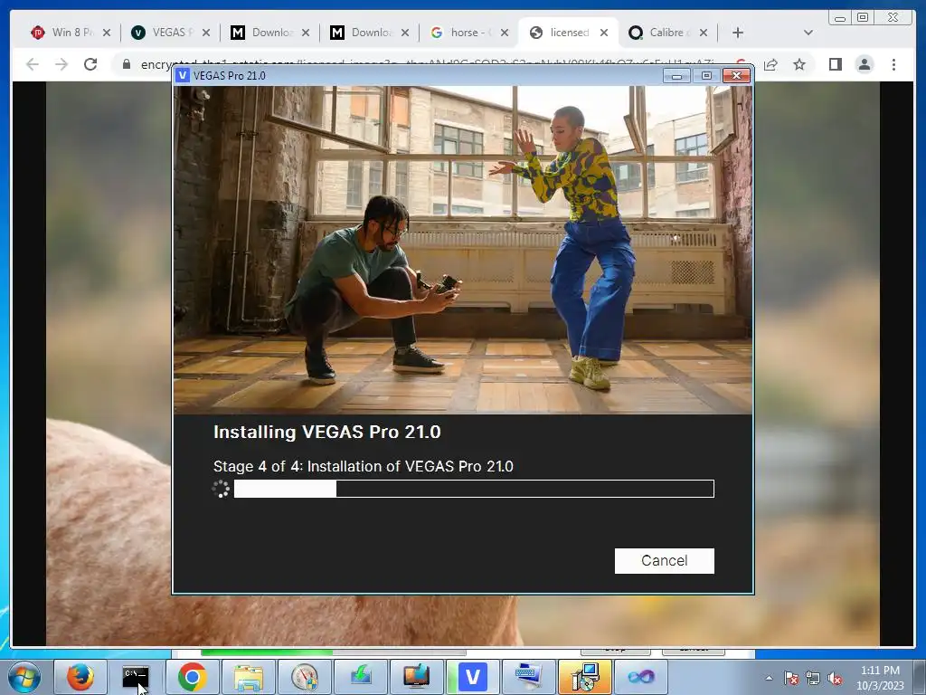The width and height of the screenshot is (926, 695).
Task: Open the gauge monitor taskbar icon
Action: click(304, 677)
